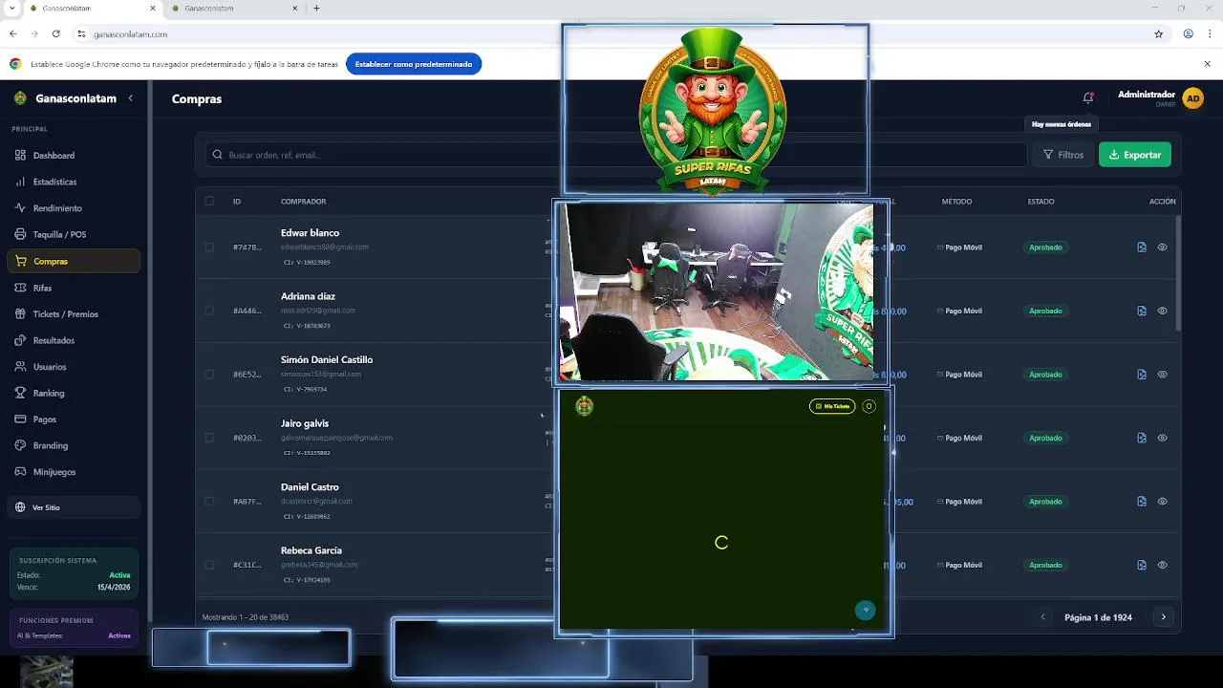Open the Filtros filter options

point(1062,155)
